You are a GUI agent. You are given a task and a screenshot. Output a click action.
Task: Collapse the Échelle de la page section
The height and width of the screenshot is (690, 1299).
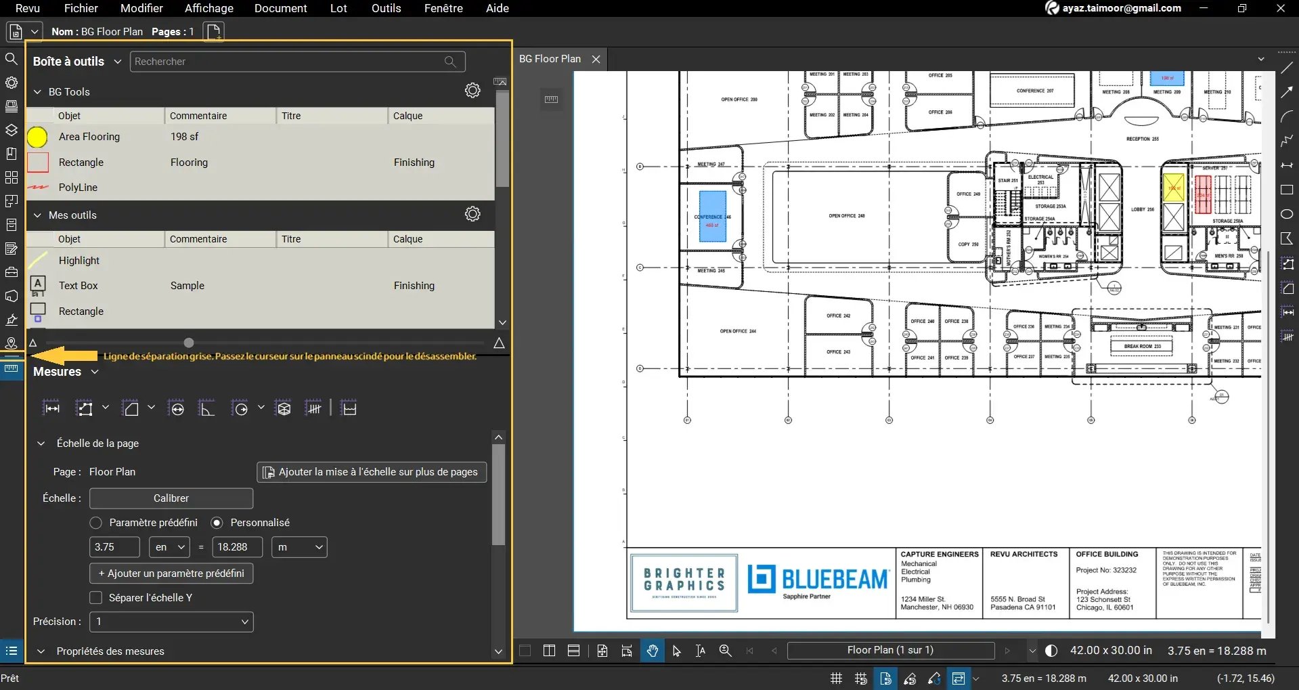pos(41,444)
